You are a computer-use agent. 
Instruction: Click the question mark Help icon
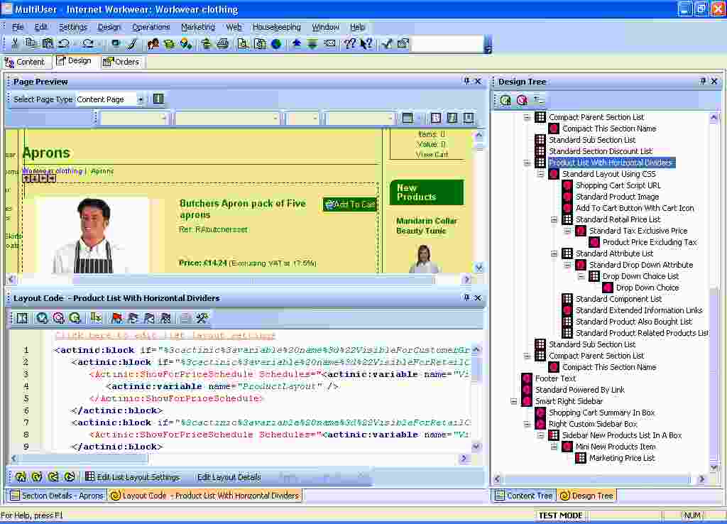coord(349,44)
